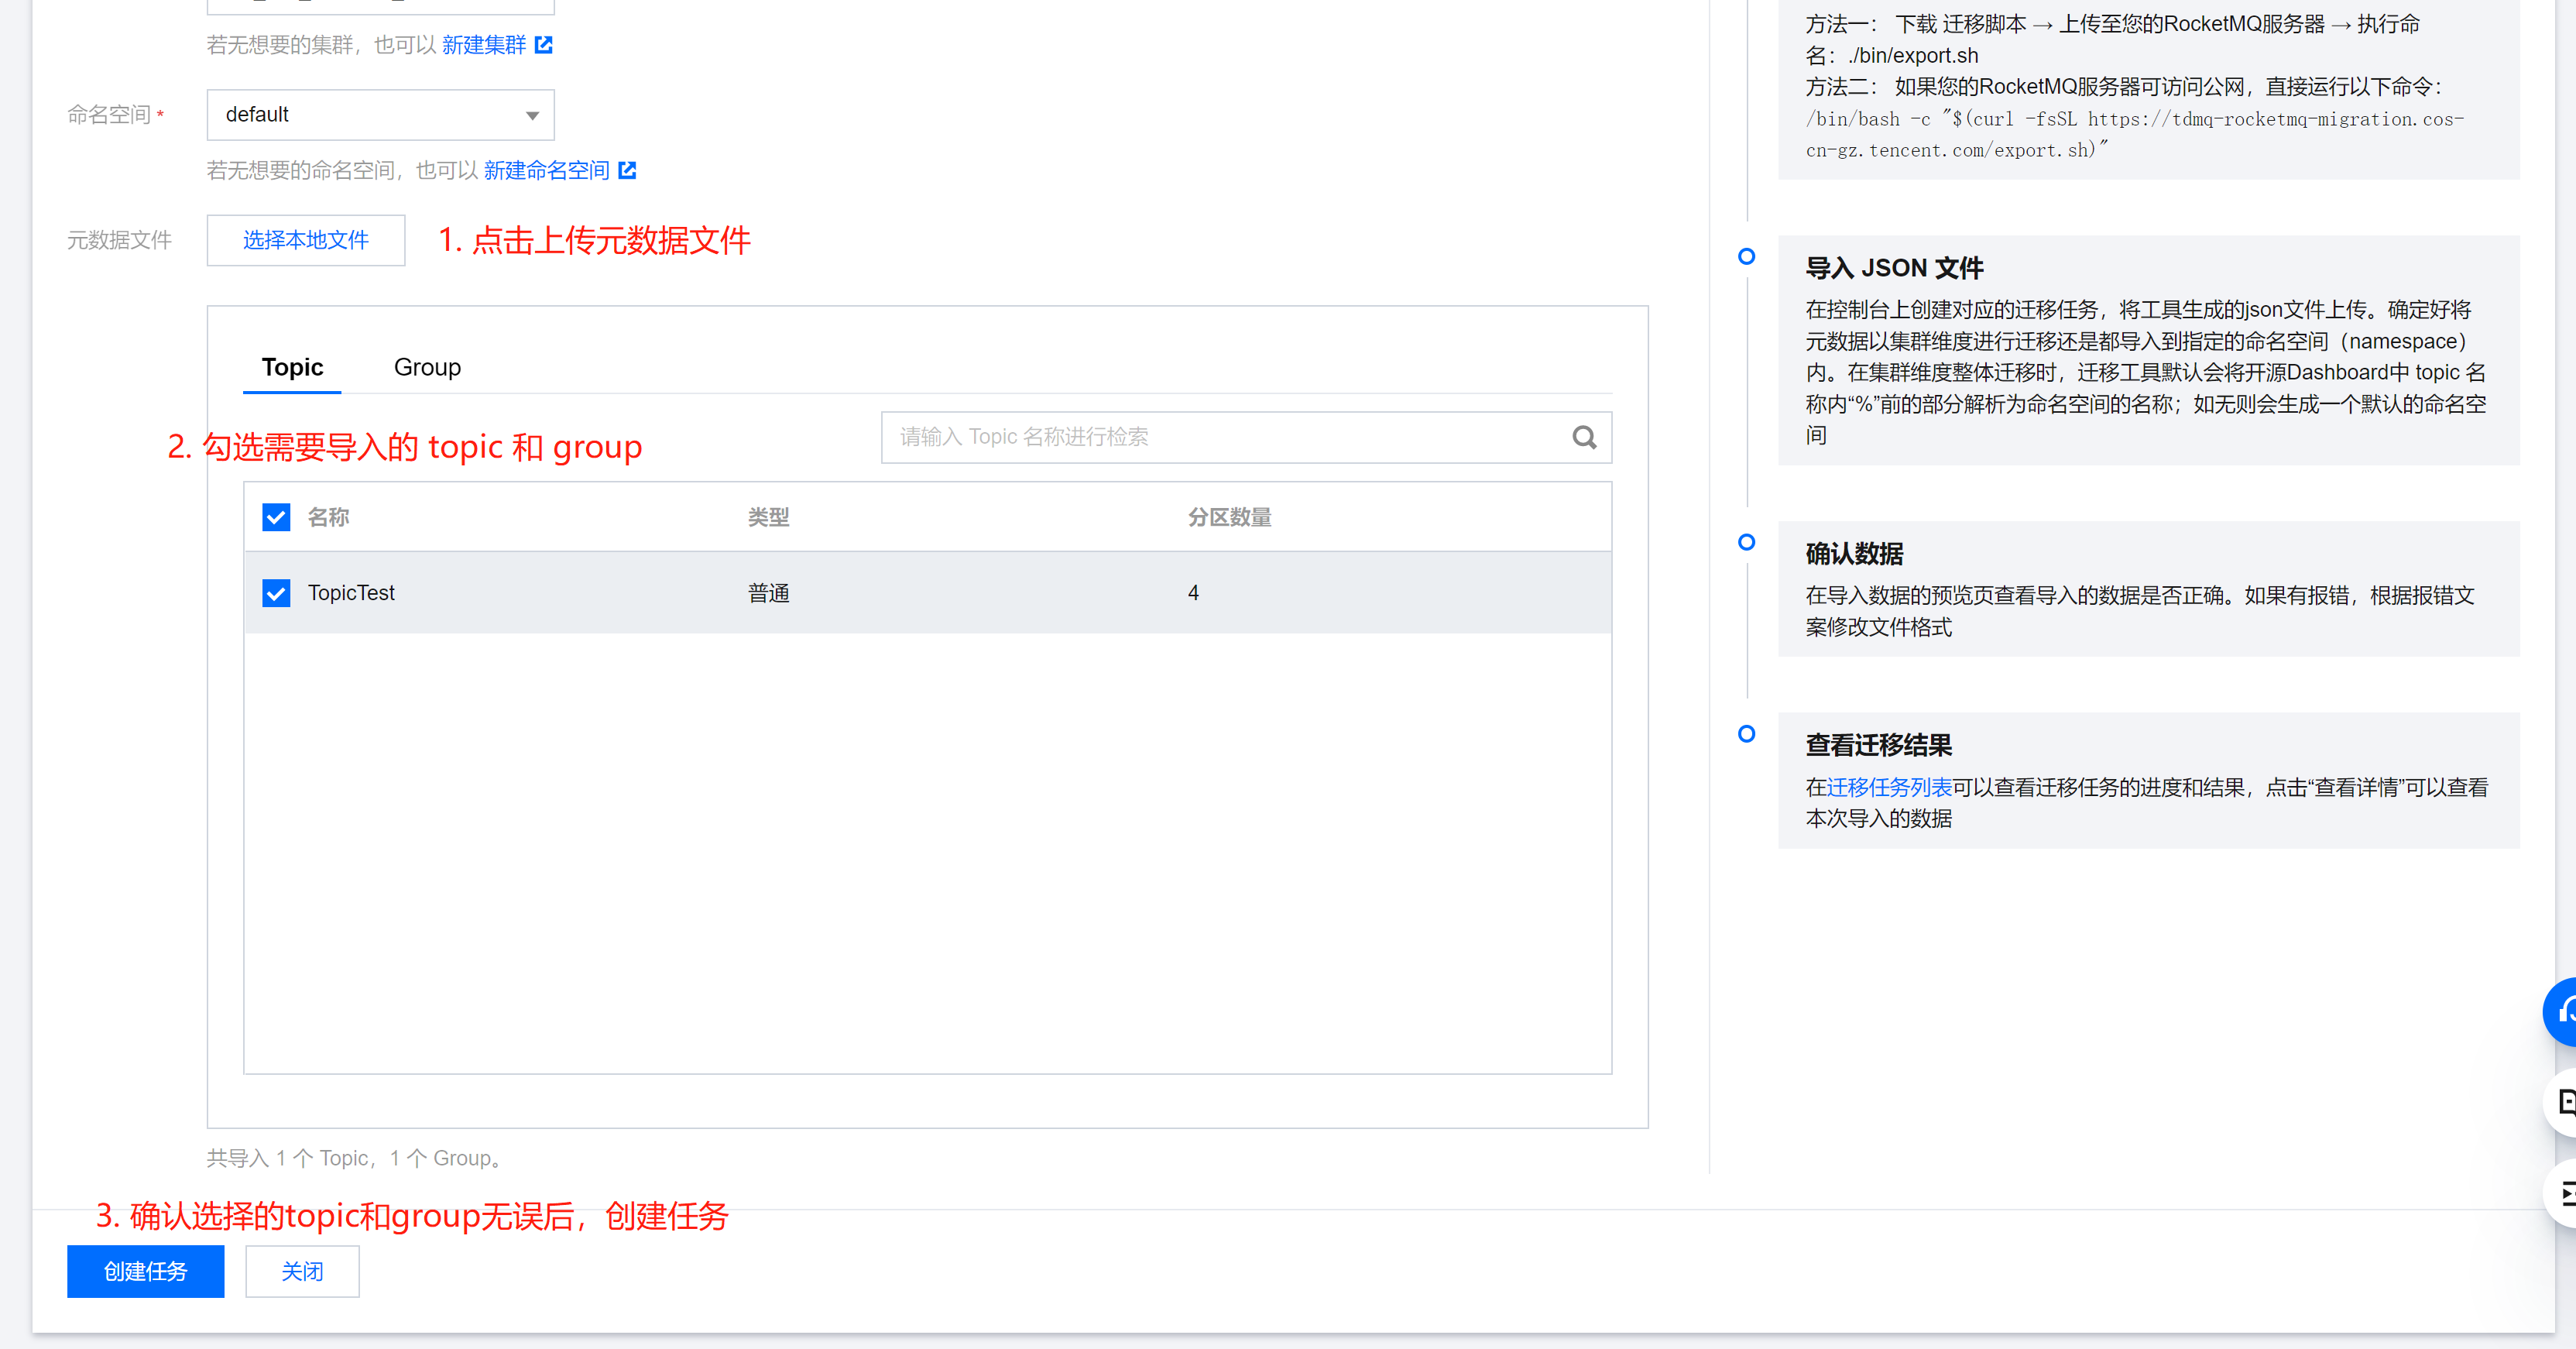Click external-link icon beside 新建命名空间
The image size is (2576, 1349).
coord(627,170)
